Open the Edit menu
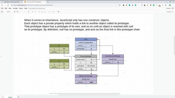The height and width of the screenshot is (98, 175). point(6,8)
